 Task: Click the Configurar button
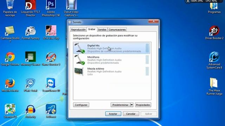(x=81, y=105)
